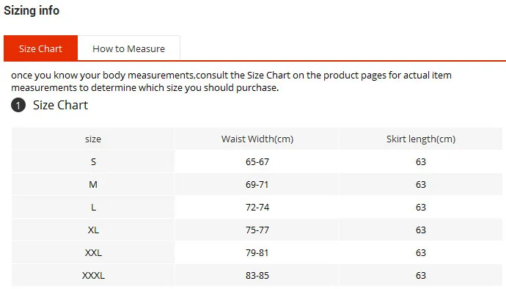Select the XL size row label
This screenshot has height=289, width=506.
pyautogui.click(x=93, y=230)
